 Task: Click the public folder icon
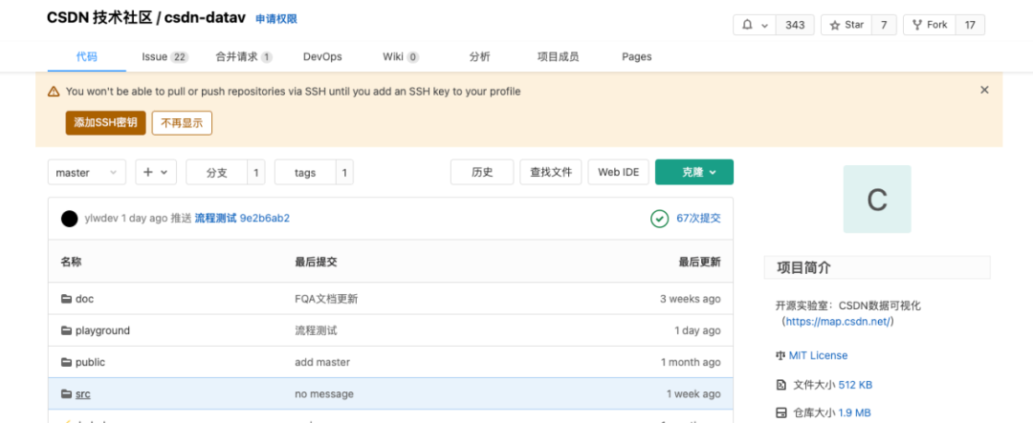(66, 362)
